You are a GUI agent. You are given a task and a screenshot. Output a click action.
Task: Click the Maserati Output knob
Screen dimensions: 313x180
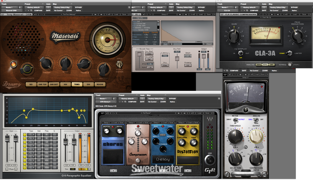coord(104,69)
